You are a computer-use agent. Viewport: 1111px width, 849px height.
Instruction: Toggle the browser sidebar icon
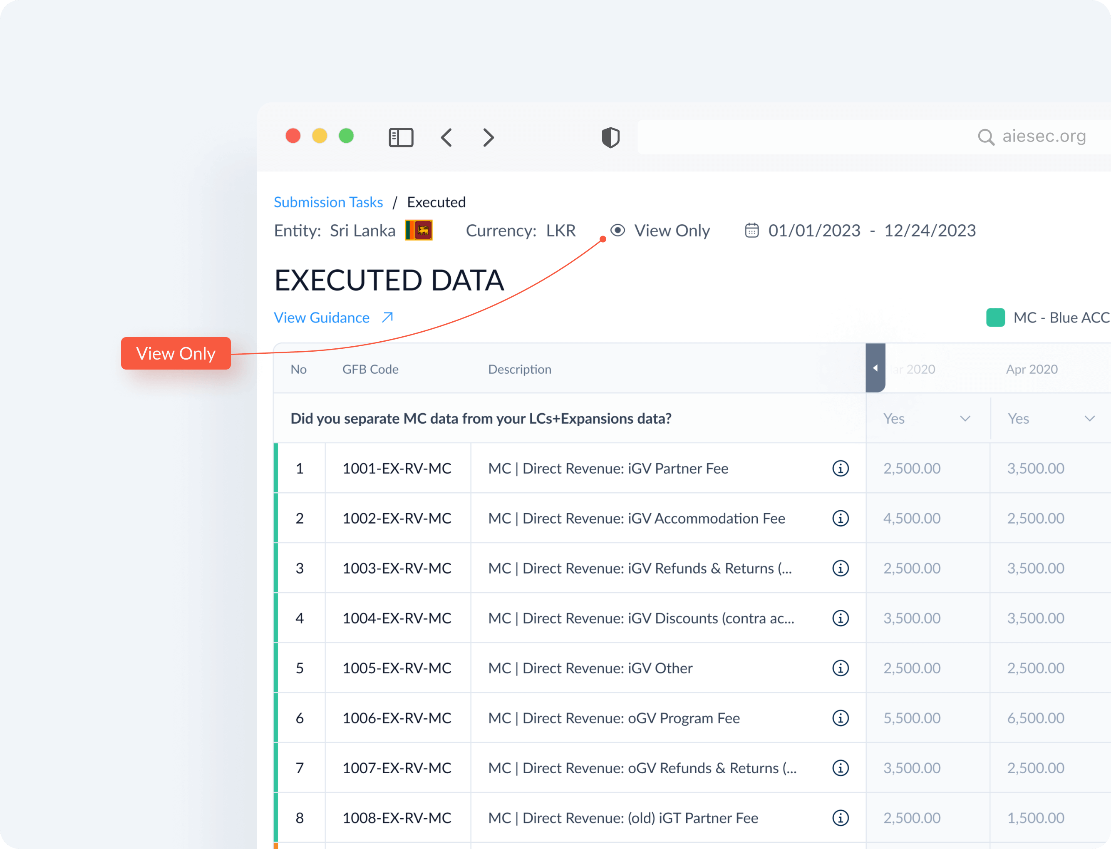(x=401, y=137)
